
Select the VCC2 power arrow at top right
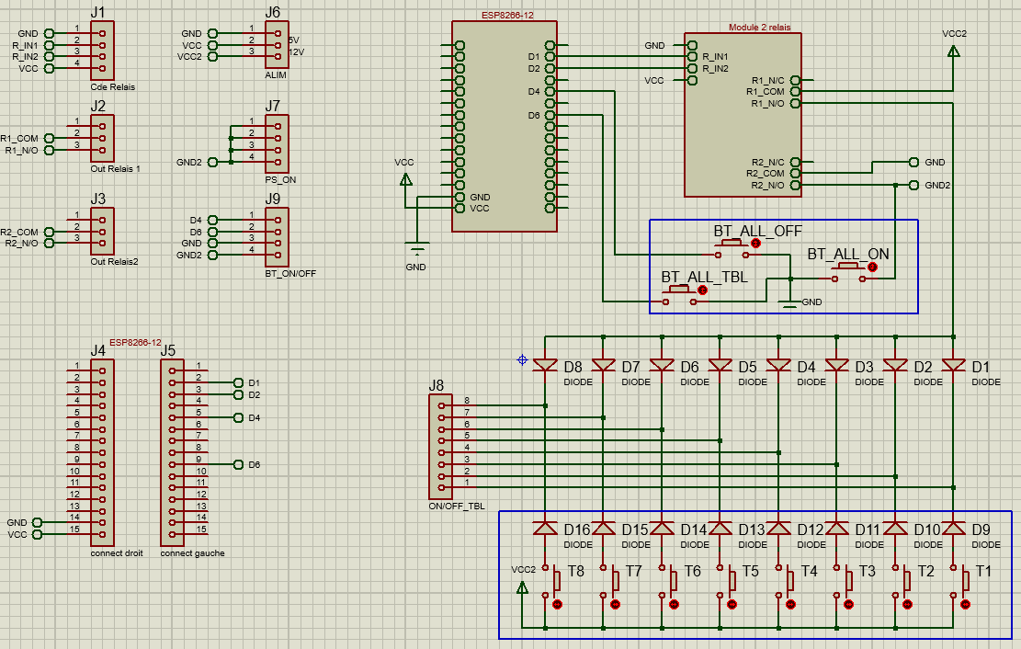point(953,53)
